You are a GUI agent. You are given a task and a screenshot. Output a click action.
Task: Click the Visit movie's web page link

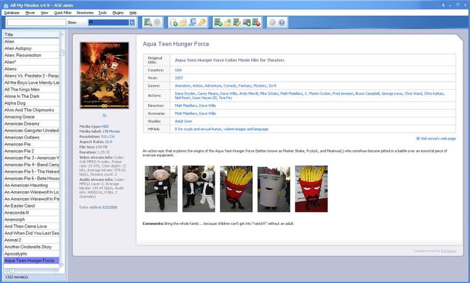pyautogui.click(x=438, y=139)
